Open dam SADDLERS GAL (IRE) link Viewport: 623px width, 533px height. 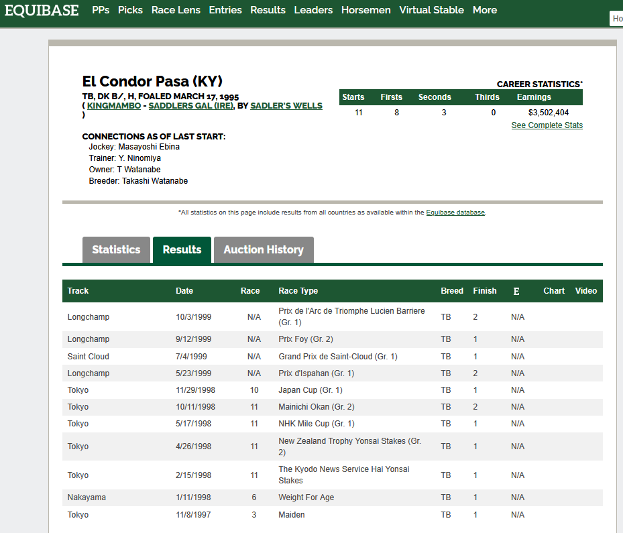tap(191, 106)
